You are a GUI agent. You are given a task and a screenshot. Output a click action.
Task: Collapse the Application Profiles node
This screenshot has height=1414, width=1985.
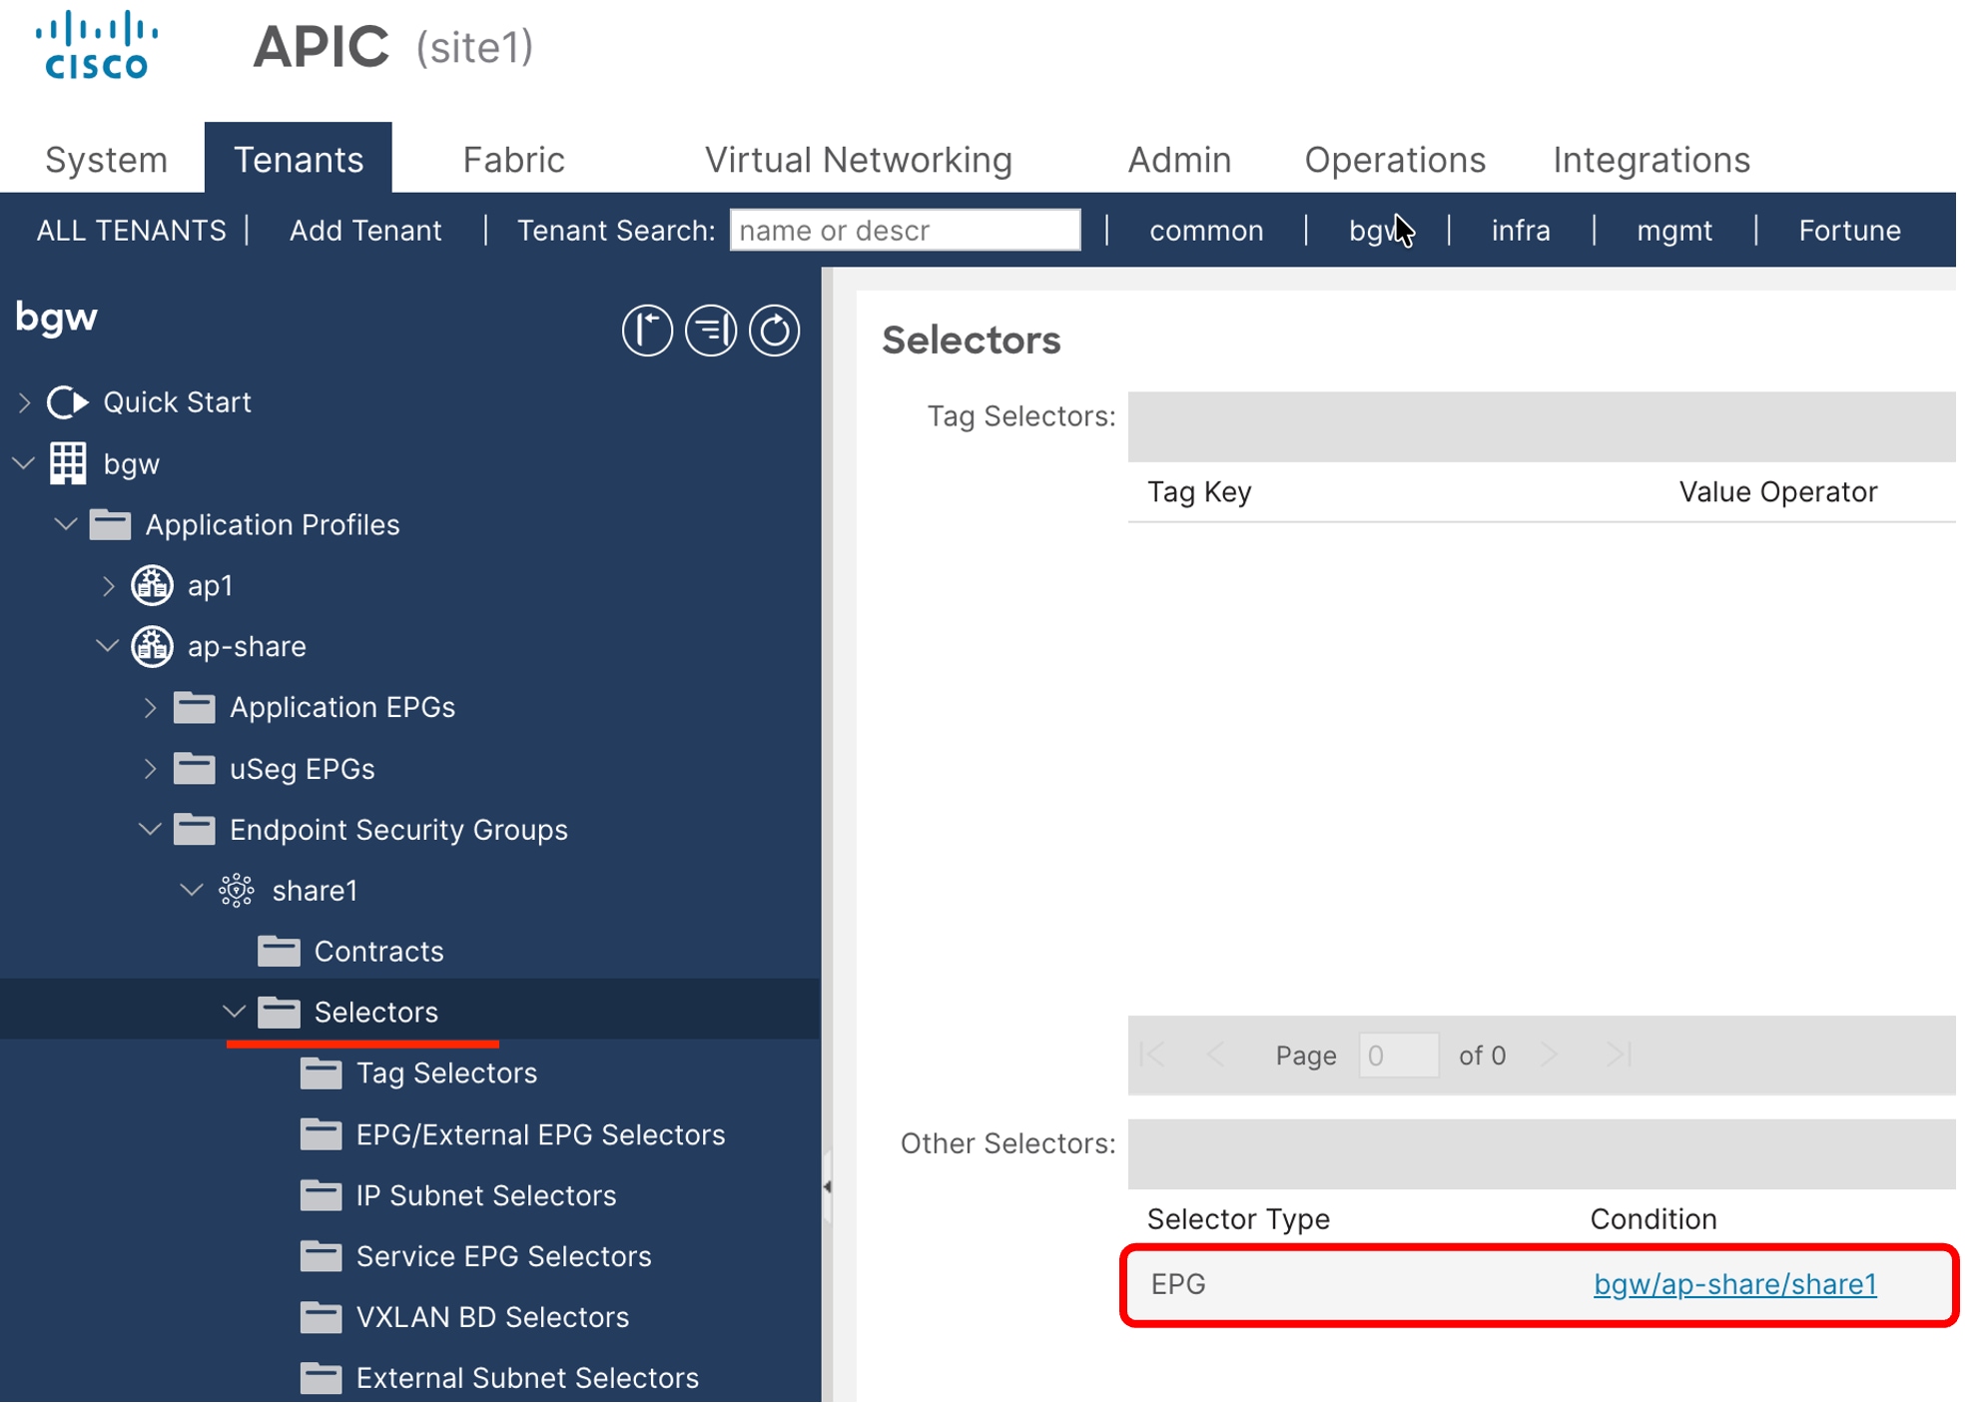click(x=66, y=523)
